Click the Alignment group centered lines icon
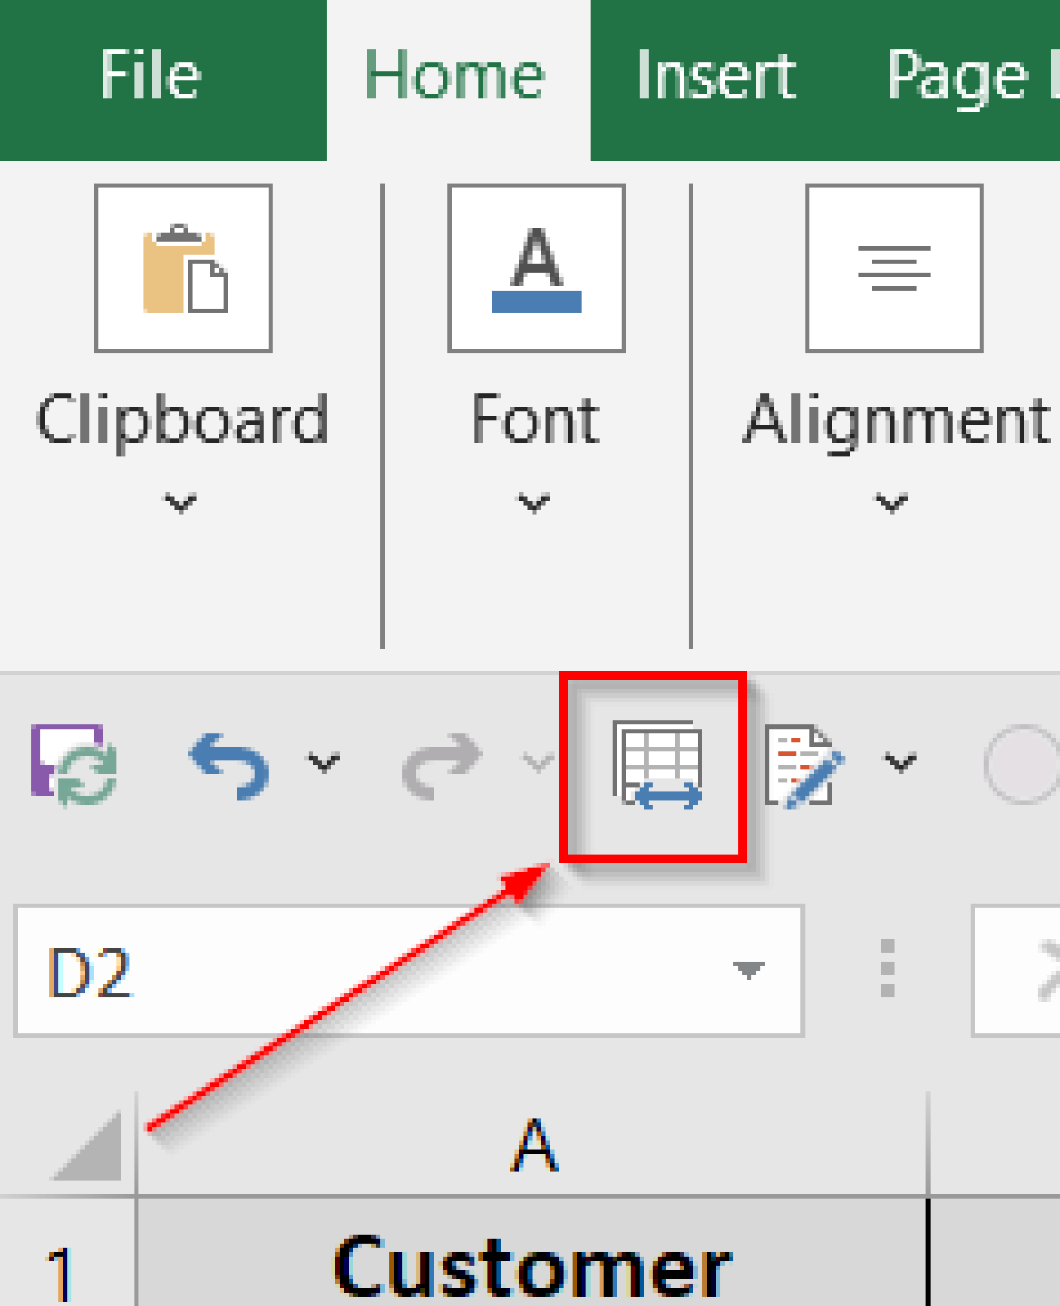 (x=894, y=268)
